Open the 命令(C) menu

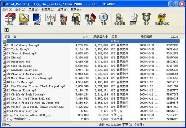(20, 10)
